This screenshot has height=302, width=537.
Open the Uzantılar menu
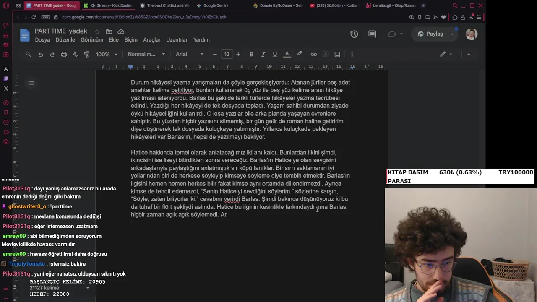point(177,40)
